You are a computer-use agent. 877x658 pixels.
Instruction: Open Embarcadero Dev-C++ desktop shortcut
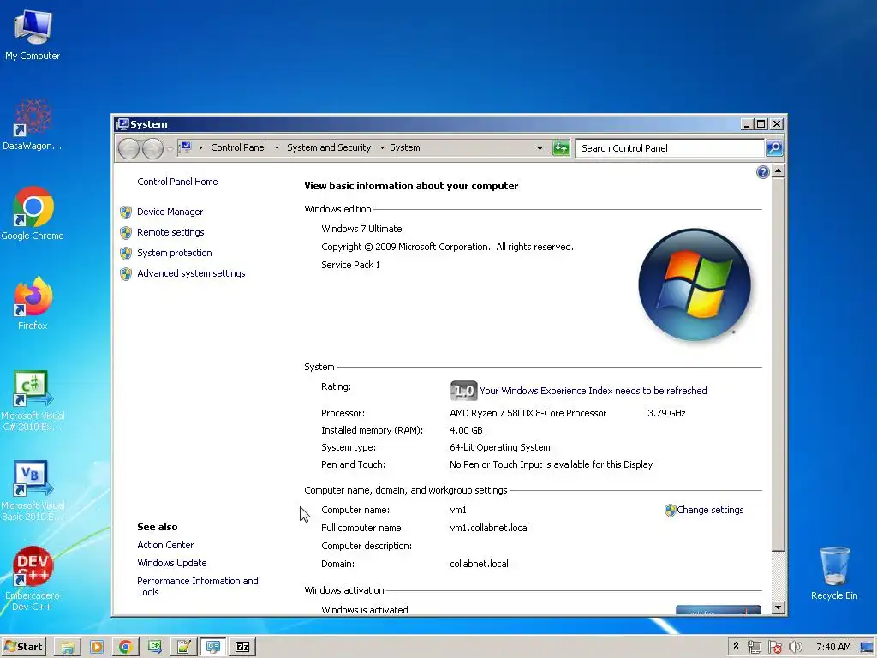tap(33, 578)
